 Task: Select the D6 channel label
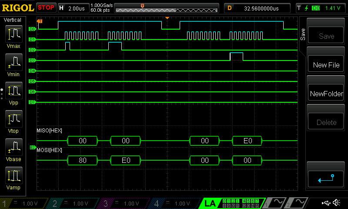click(32, 91)
